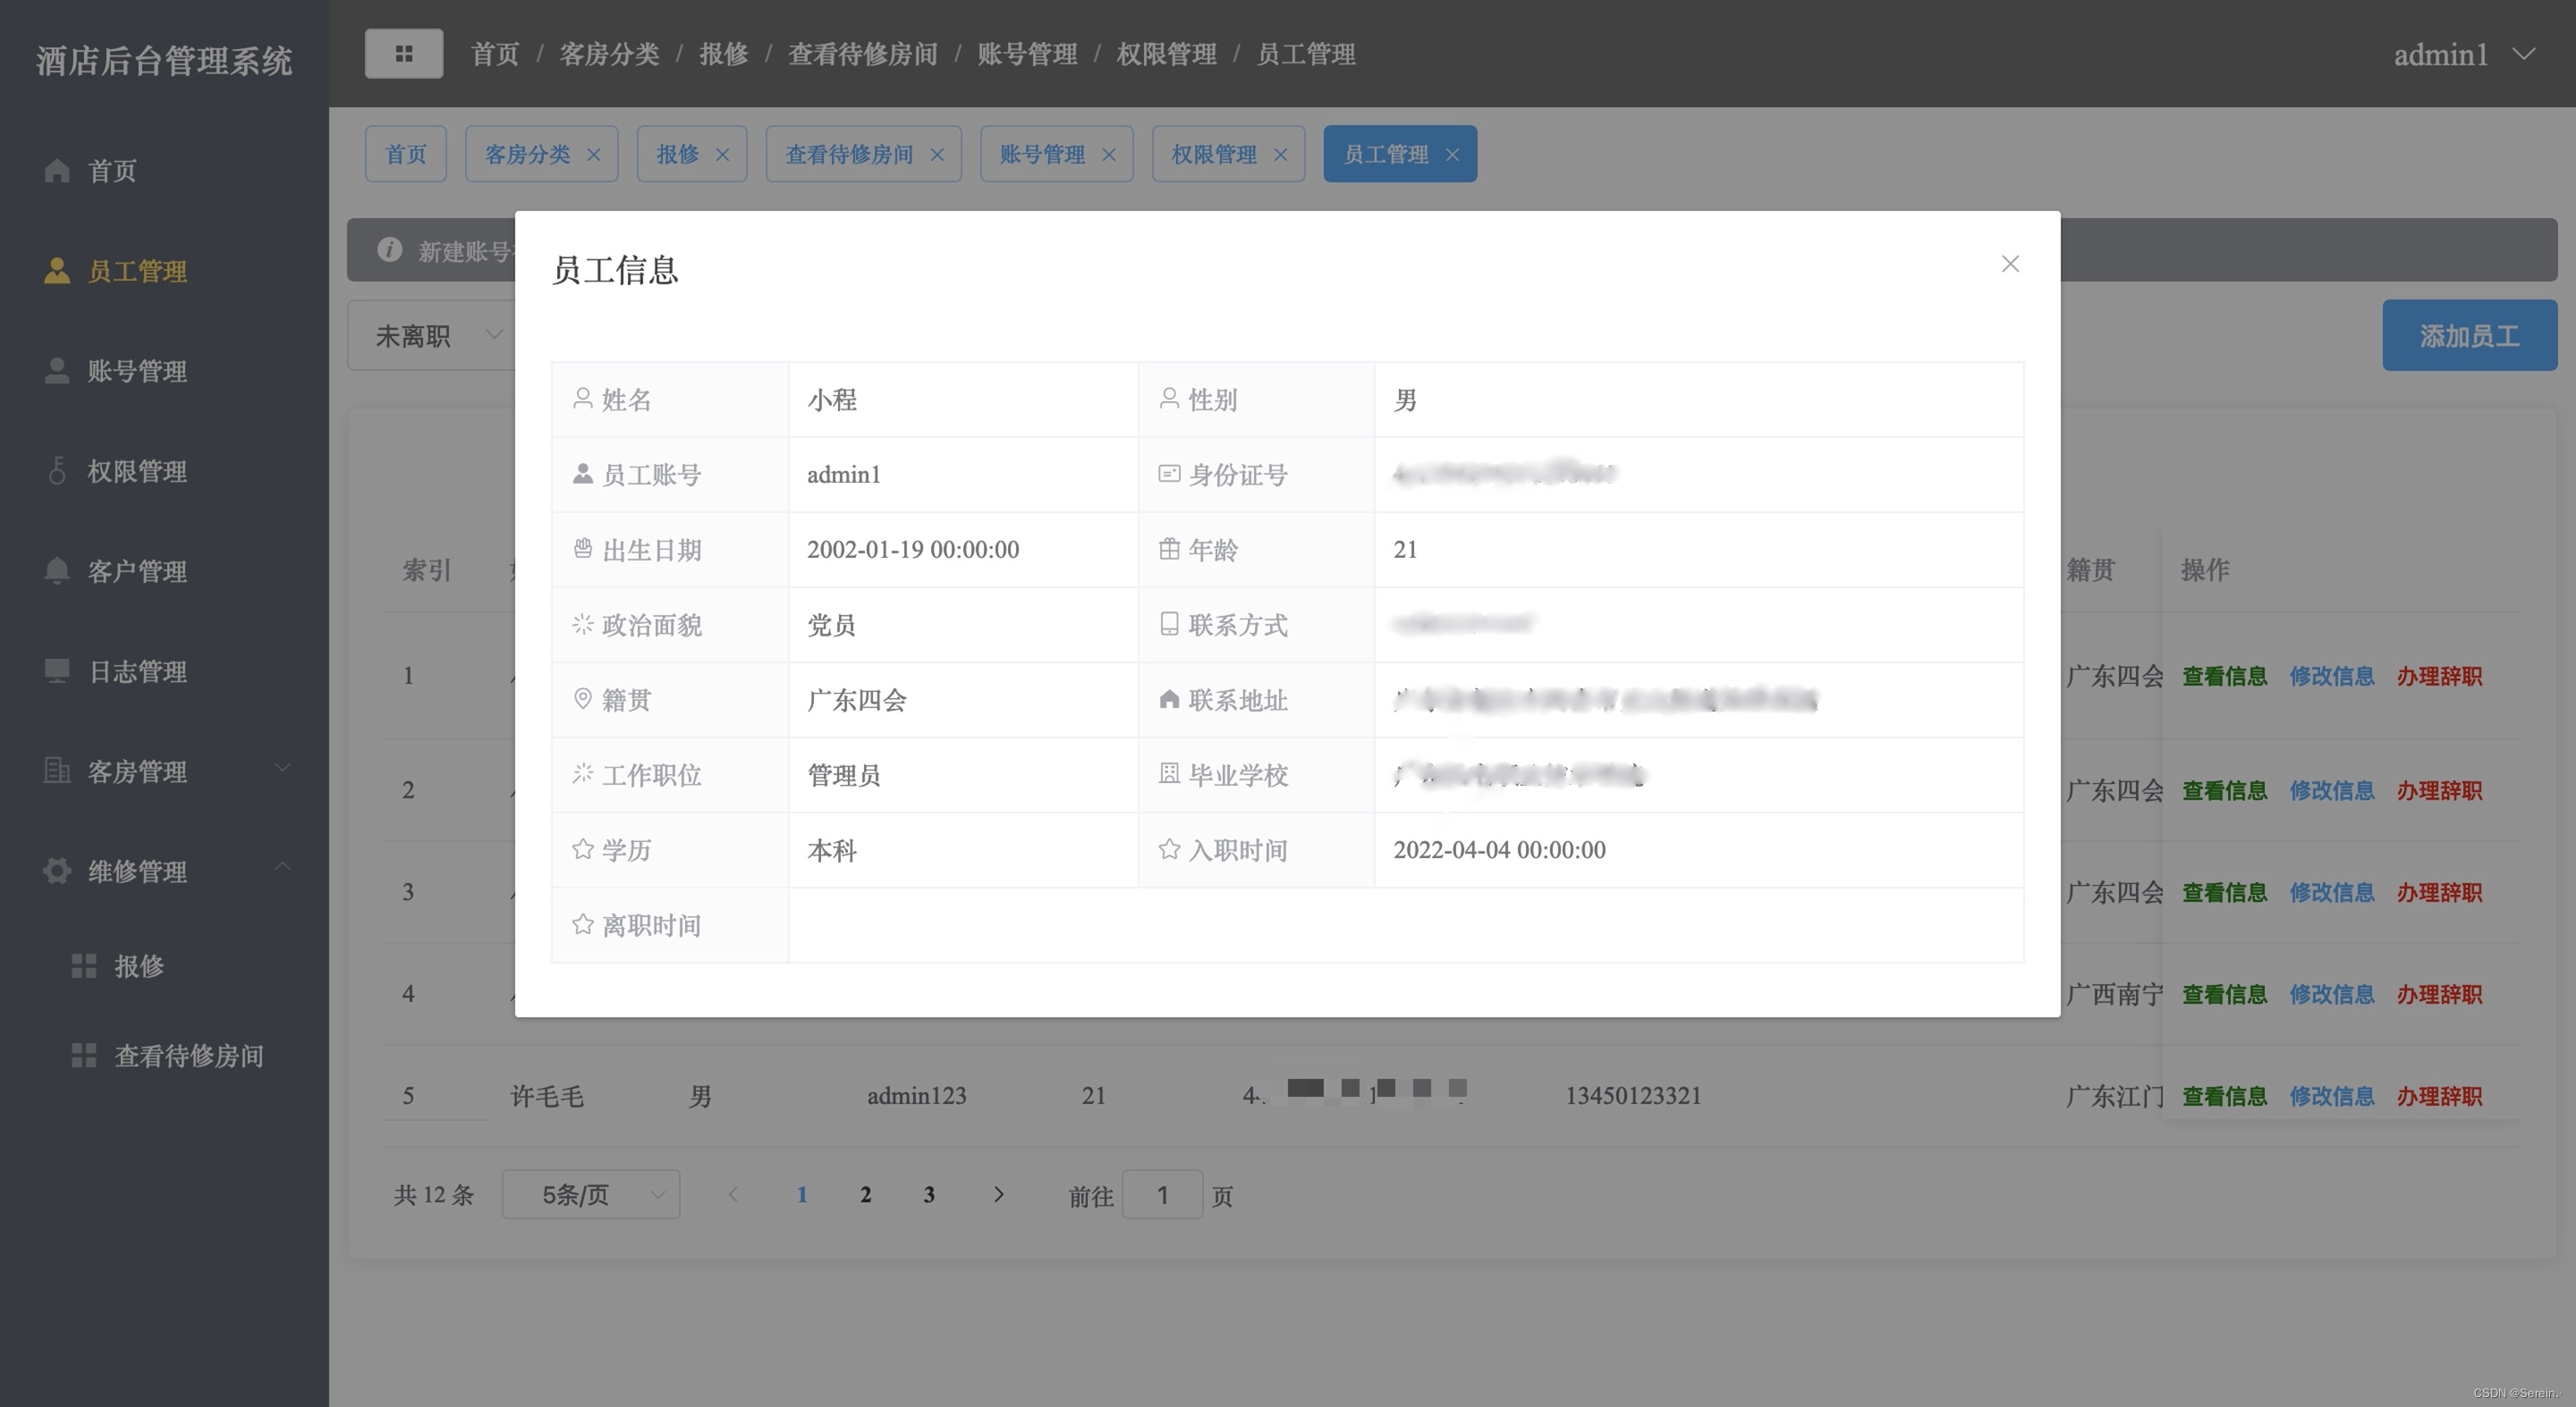The width and height of the screenshot is (2576, 1407).
Task: Go to next page arrow in pagination
Action: 998,1194
